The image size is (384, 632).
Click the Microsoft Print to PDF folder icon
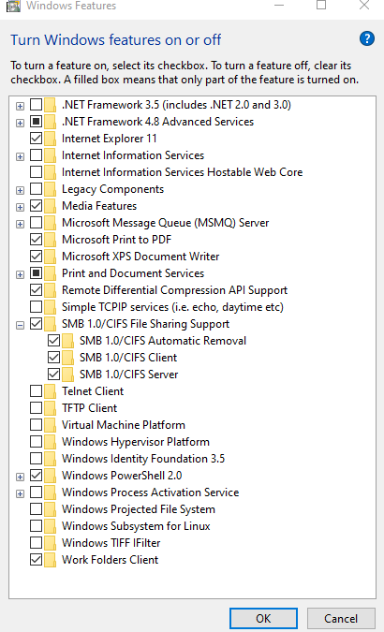50,240
